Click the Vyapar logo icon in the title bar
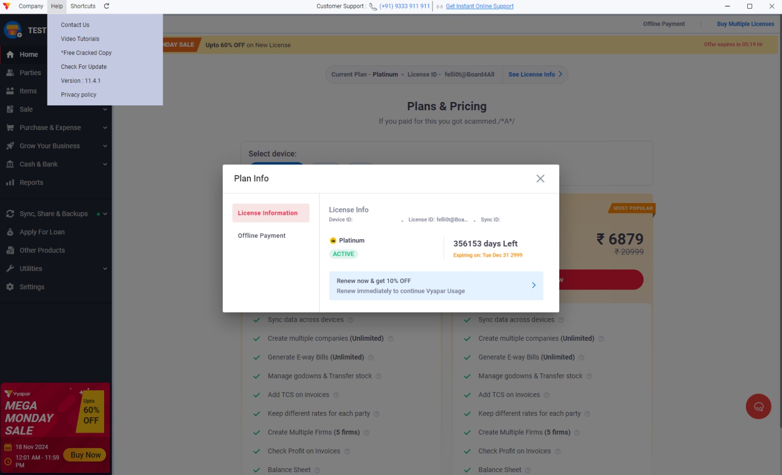The height and width of the screenshot is (475, 782). point(6,6)
